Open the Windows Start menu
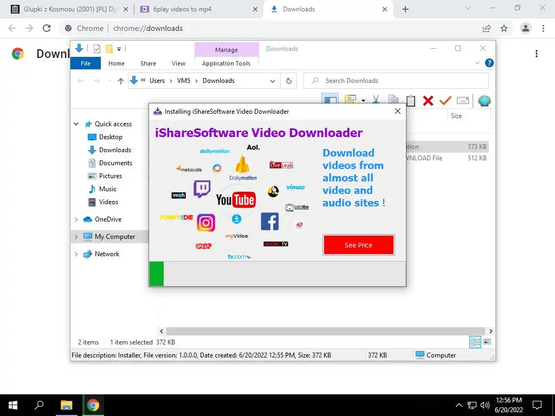The width and height of the screenshot is (555, 416). click(x=13, y=405)
